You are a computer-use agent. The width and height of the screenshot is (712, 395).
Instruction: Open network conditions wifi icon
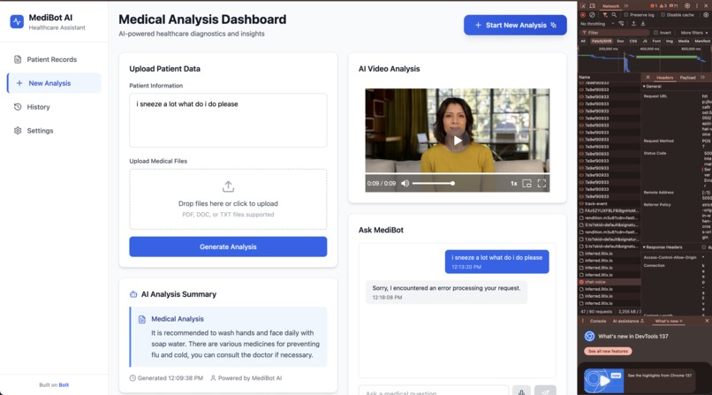[x=621, y=24]
